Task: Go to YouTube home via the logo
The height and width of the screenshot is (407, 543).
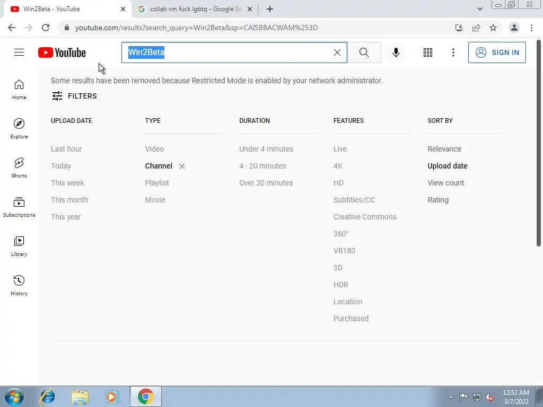Action: point(62,52)
